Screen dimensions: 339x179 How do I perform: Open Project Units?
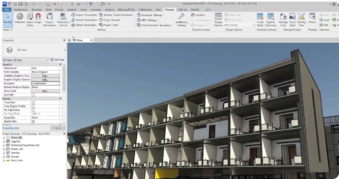pyautogui.click(x=108, y=25)
